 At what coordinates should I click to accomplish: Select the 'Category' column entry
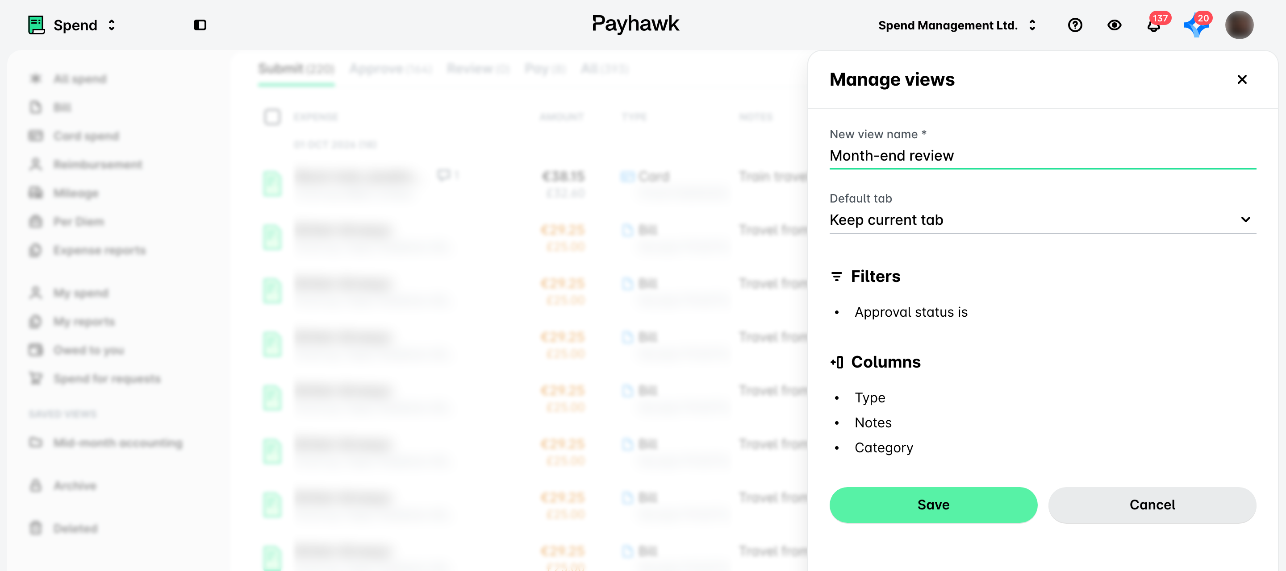click(x=884, y=448)
